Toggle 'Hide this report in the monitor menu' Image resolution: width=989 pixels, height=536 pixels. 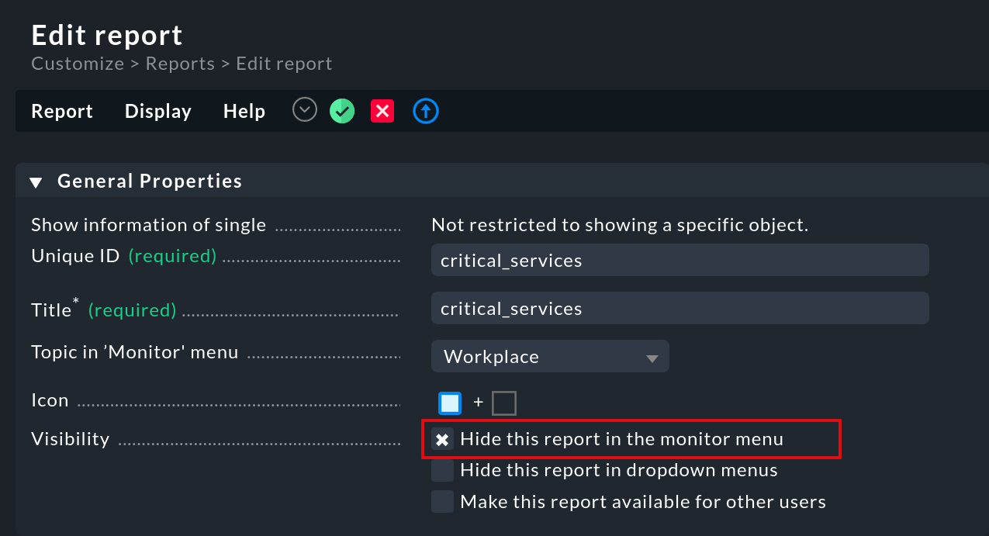441,438
